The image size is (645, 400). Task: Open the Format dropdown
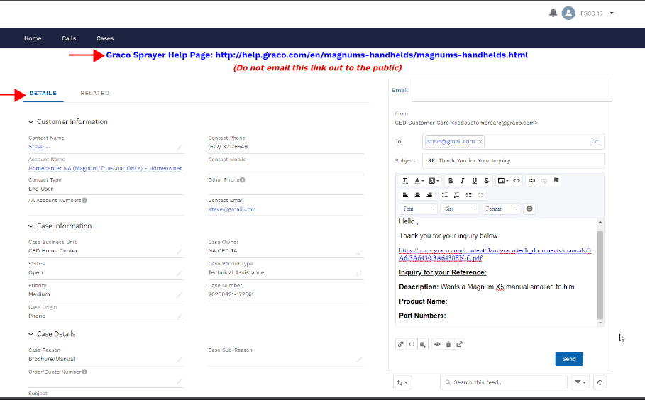tap(501, 209)
